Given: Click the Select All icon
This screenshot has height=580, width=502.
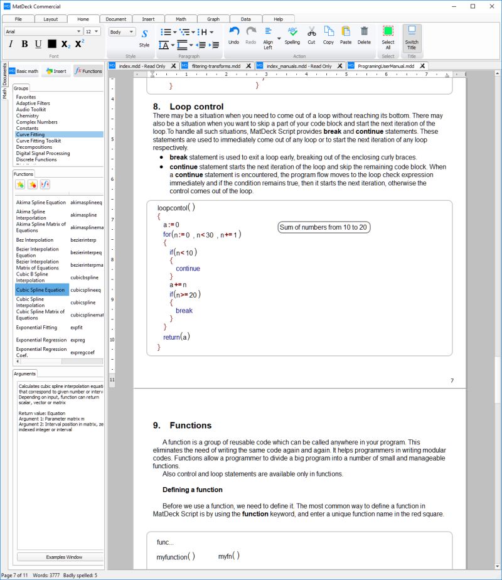Looking at the screenshot, I should [x=388, y=38].
